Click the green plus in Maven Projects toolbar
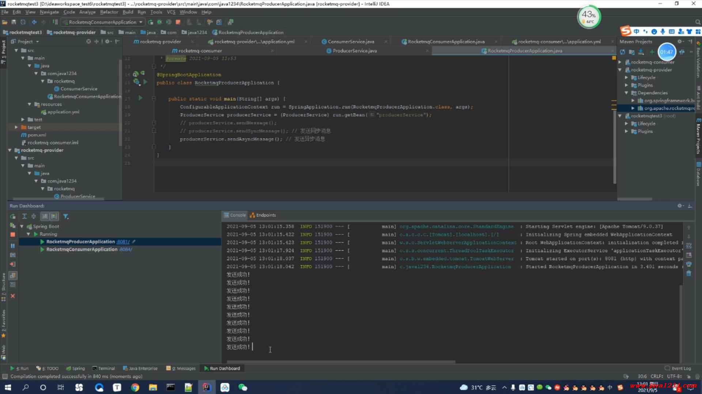This screenshot has height=394, width=702. (x=652, y=52)
